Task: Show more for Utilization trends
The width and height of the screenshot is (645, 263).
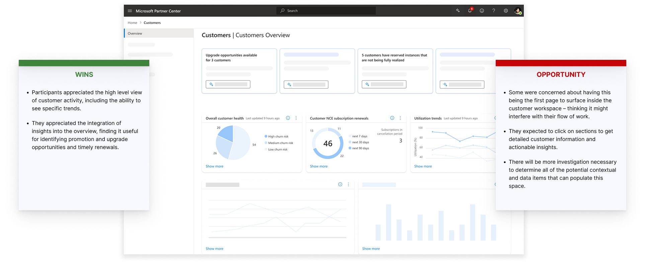Action: click(423, 166)
